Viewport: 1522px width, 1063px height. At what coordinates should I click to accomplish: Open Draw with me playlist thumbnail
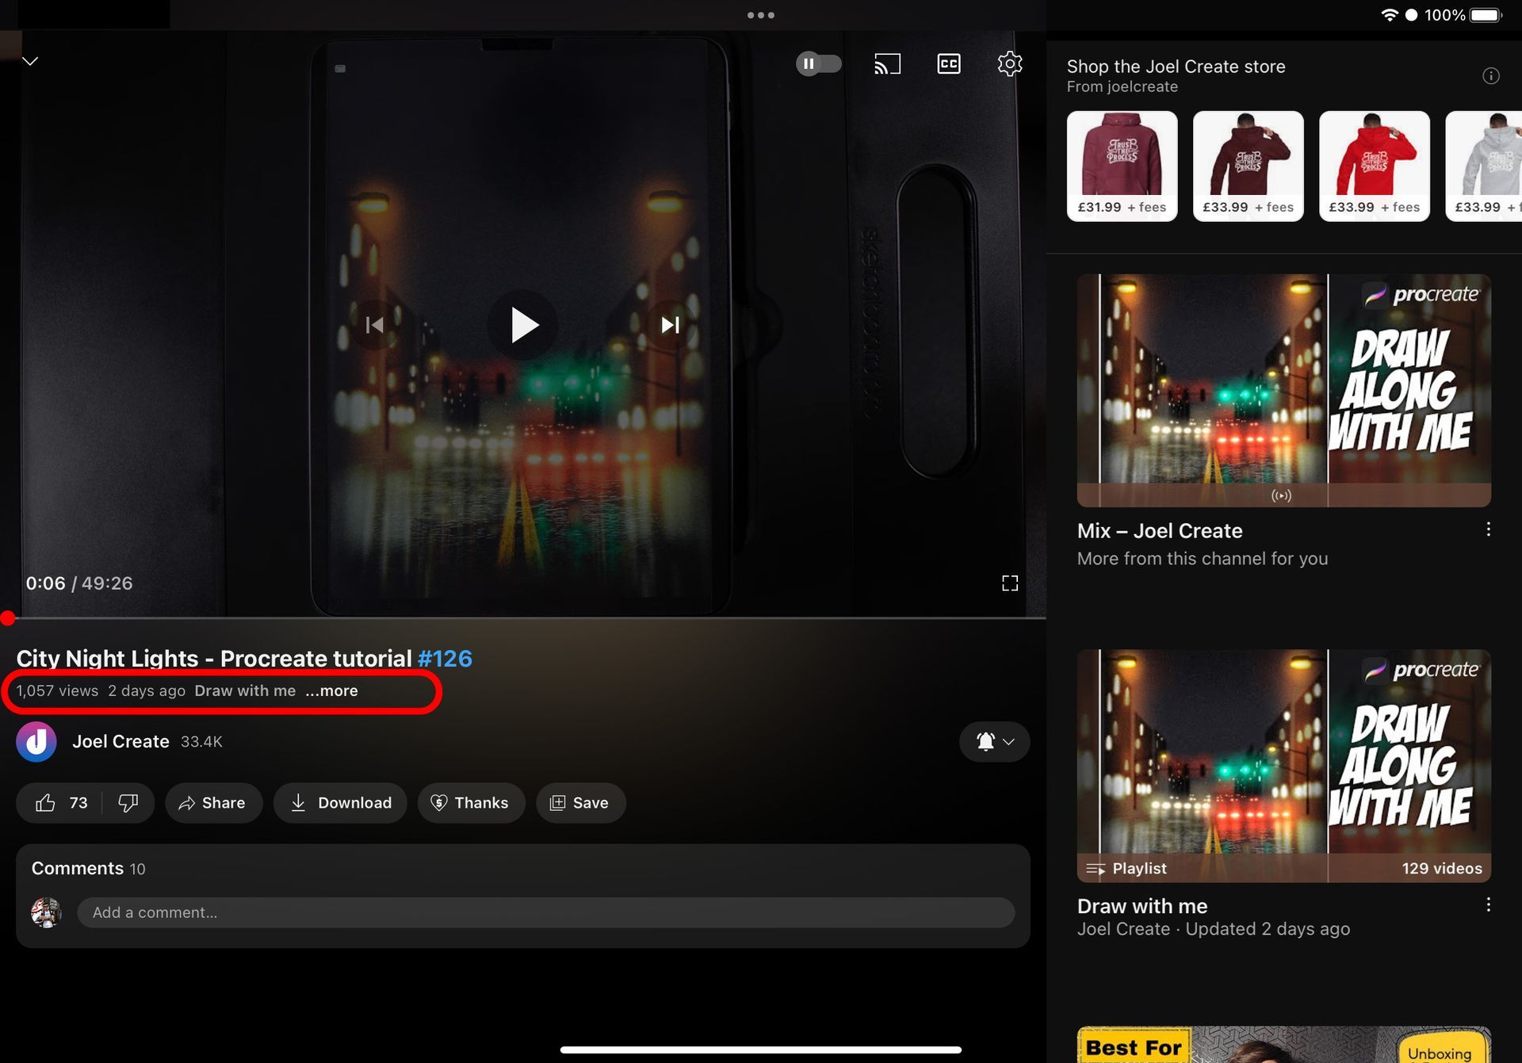coord(1283,765)
